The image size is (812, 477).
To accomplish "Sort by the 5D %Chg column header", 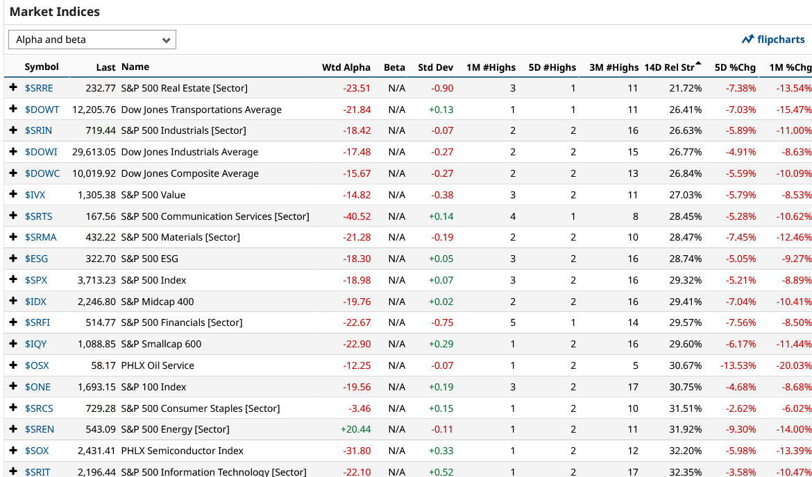I will point(734,67).
